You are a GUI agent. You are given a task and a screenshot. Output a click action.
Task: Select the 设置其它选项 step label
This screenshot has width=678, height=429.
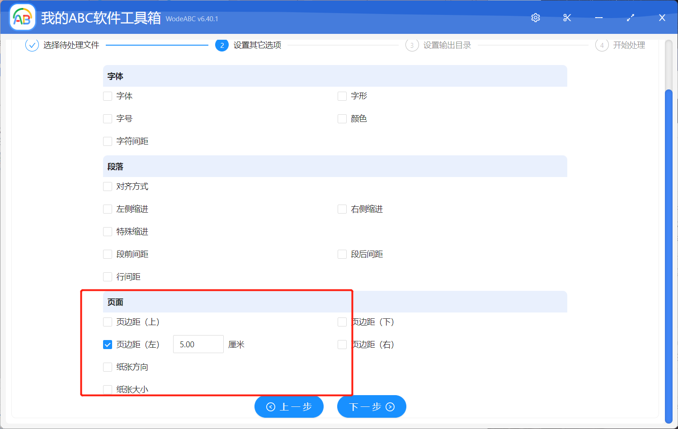coord(256,45)
